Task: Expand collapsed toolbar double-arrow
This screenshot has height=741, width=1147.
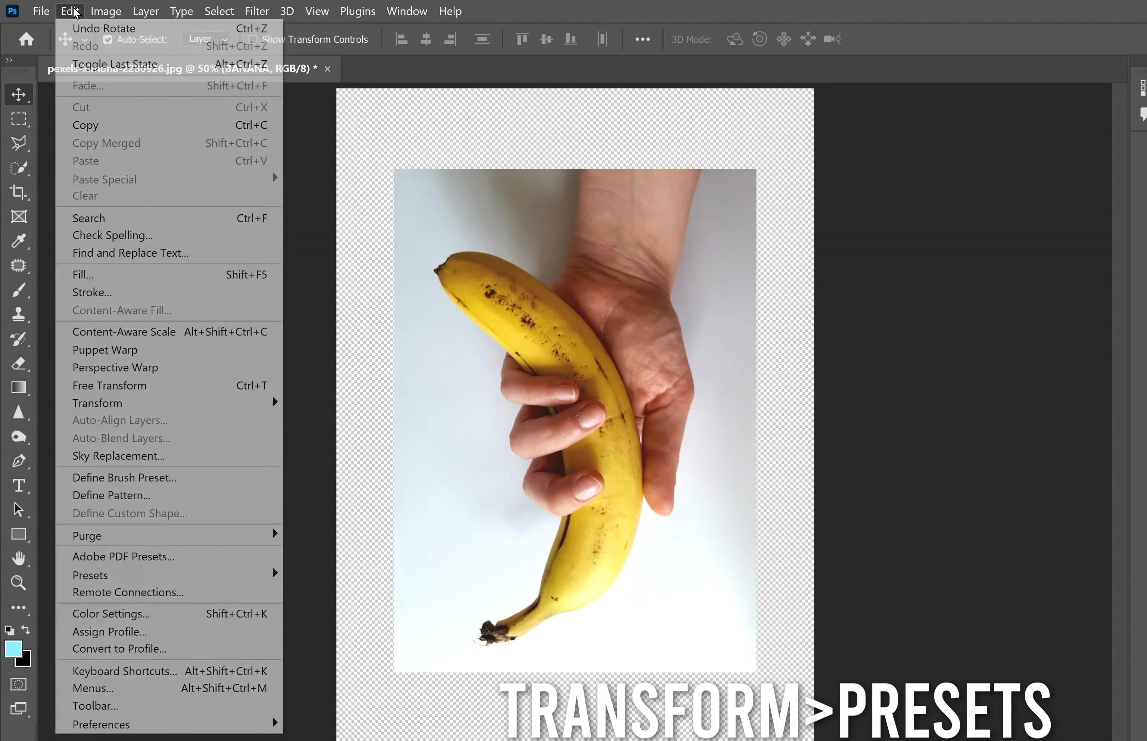Action: point(9,60)
